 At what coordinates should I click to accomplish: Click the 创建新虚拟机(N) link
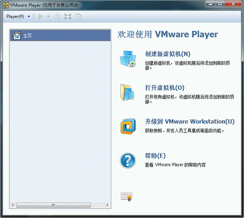[x=168, y=54]
